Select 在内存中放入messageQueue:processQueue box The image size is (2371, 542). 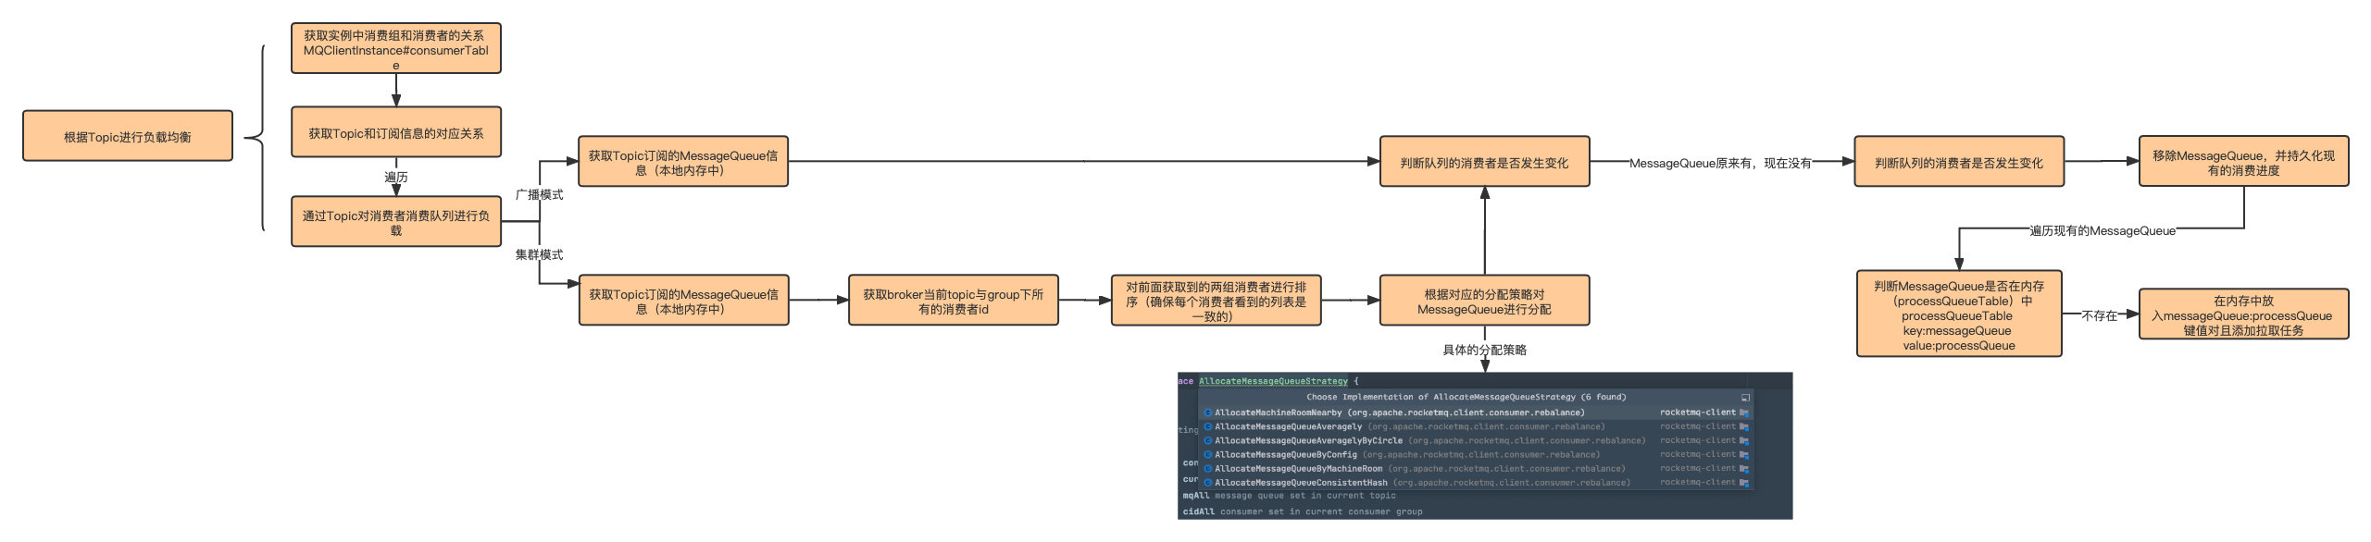(x=2244, y=314)
